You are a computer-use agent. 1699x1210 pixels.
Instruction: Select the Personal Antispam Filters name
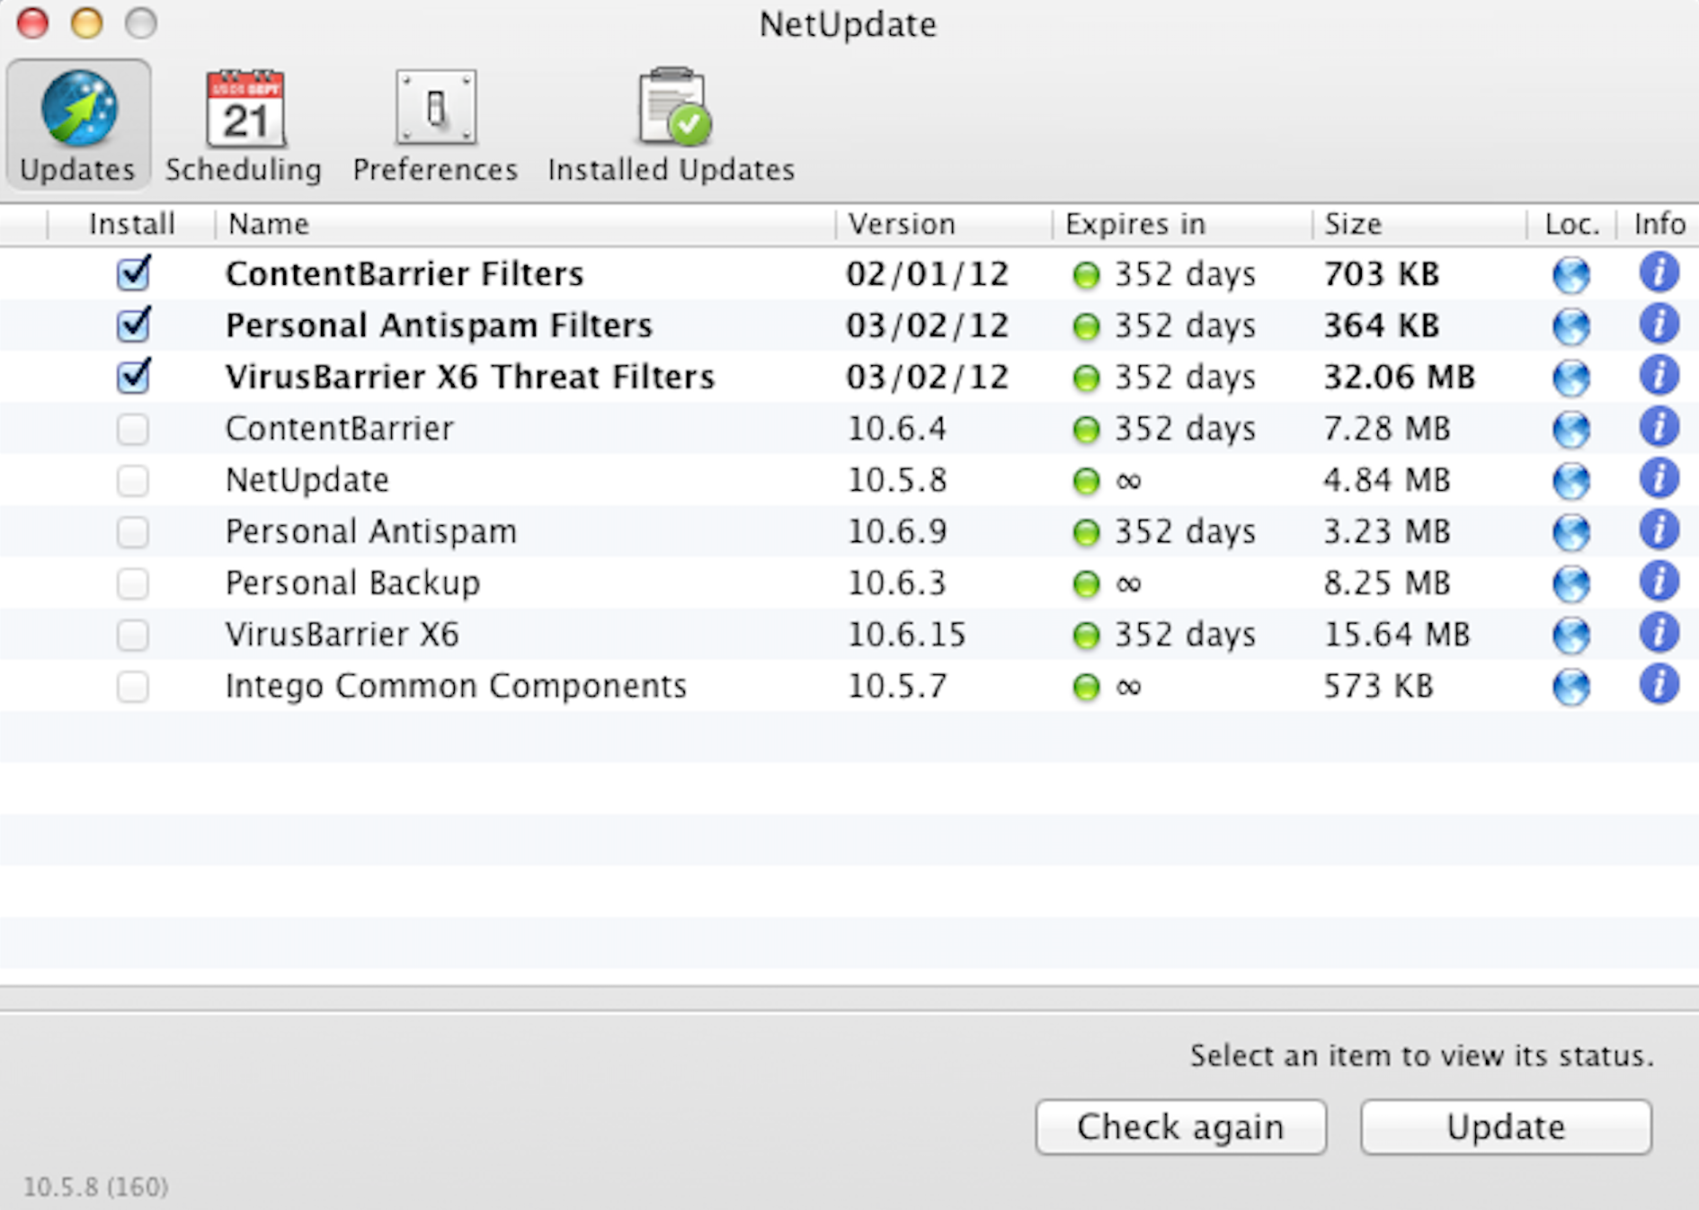439,325
